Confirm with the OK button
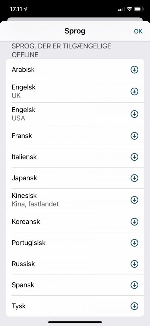Viewport: 150px width, 326px height. click(x=138, y=31)
